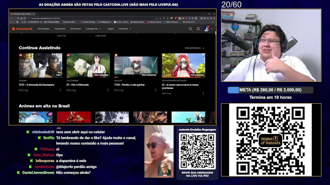Click the share icon in address bar
The width and height of the screenshot is (330, 185).
[x=168, y=18]
